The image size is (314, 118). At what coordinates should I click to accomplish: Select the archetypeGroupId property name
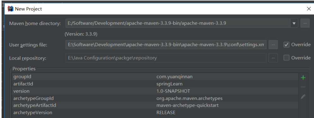33,98
